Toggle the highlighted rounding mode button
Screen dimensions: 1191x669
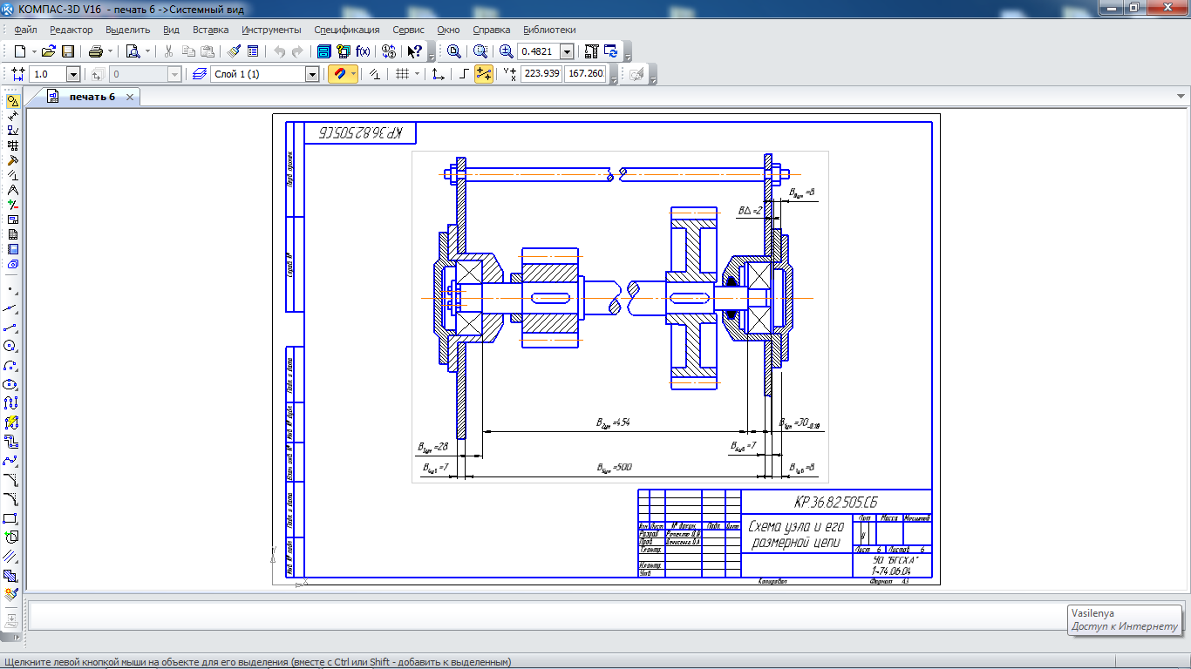484,75
